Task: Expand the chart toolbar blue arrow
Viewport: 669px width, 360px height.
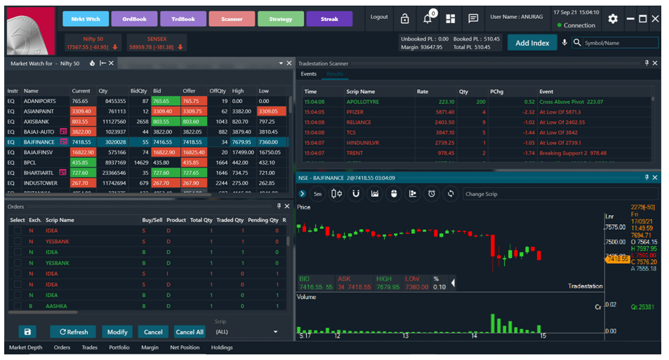Action: click(x=302, y=194)
